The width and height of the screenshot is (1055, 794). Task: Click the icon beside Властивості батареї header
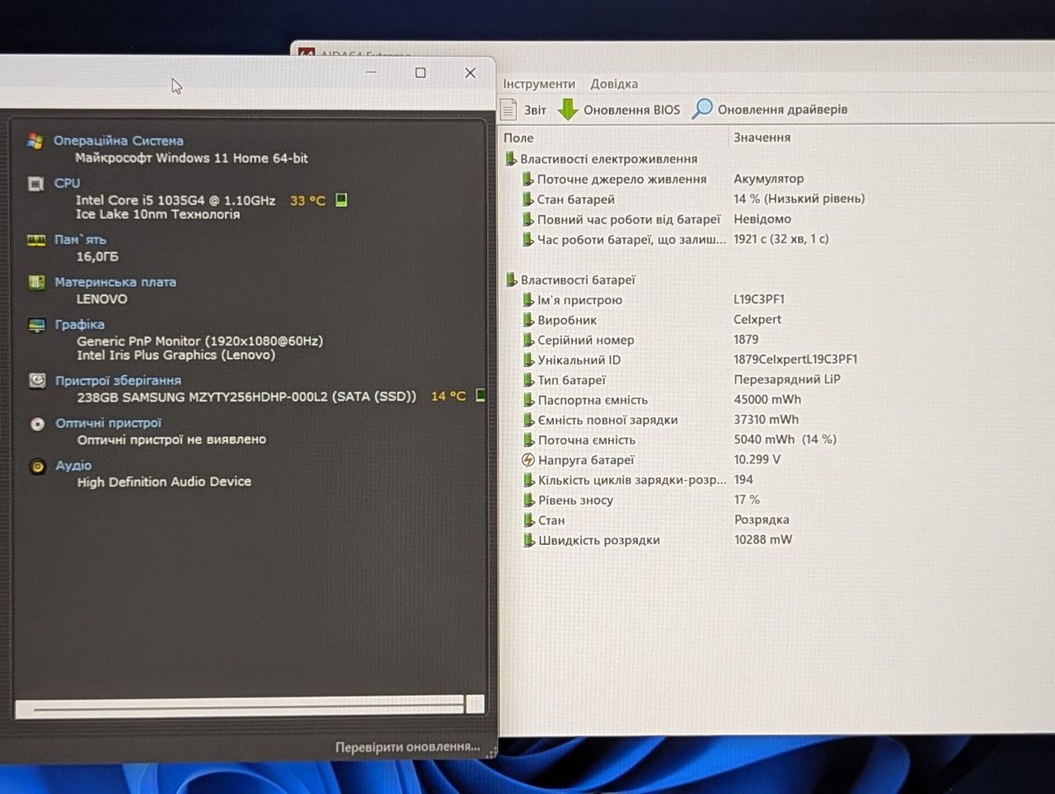(511, 280)
